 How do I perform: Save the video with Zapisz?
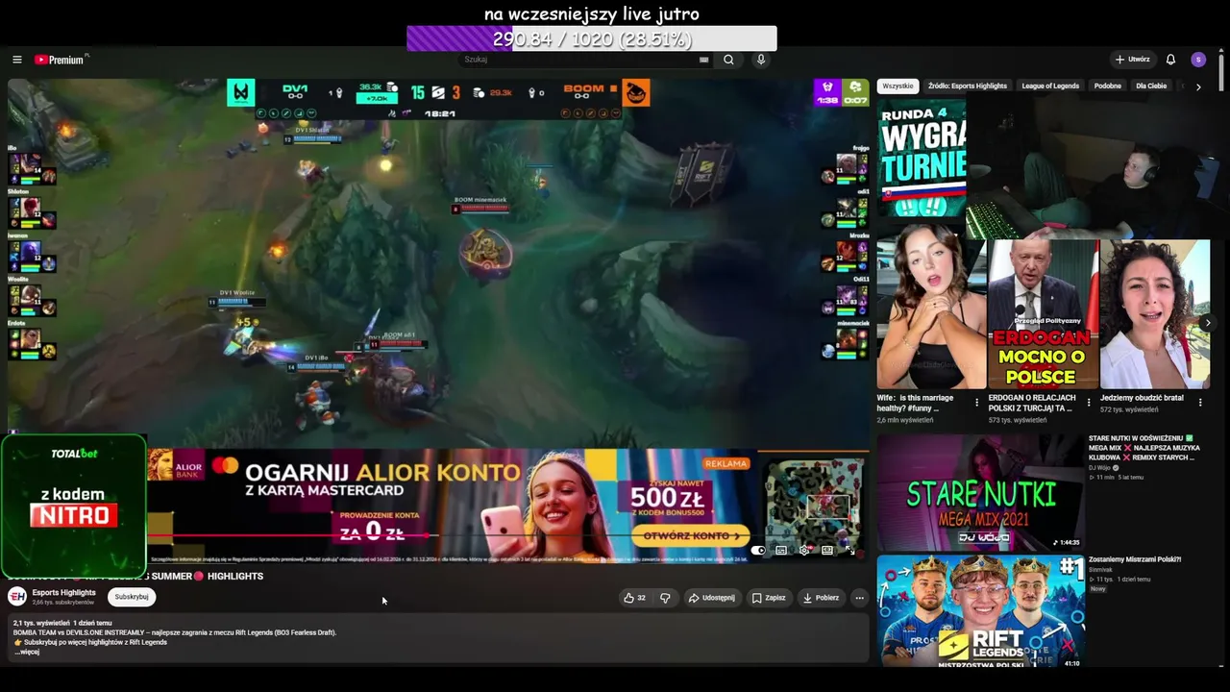point(769,598)
